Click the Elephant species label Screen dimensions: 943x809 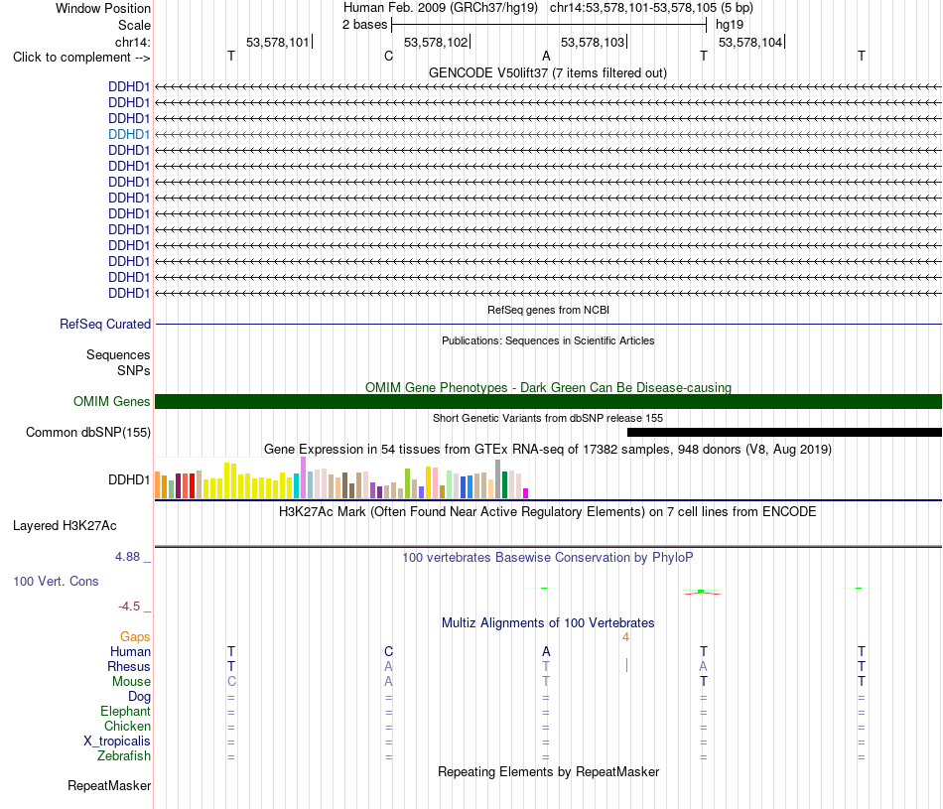(x=125, y=712)
